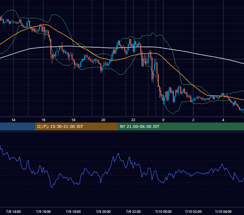Click the 4 hour label on the price chart axis
This screenshot has width=244, height=215.
click(223, 120)
